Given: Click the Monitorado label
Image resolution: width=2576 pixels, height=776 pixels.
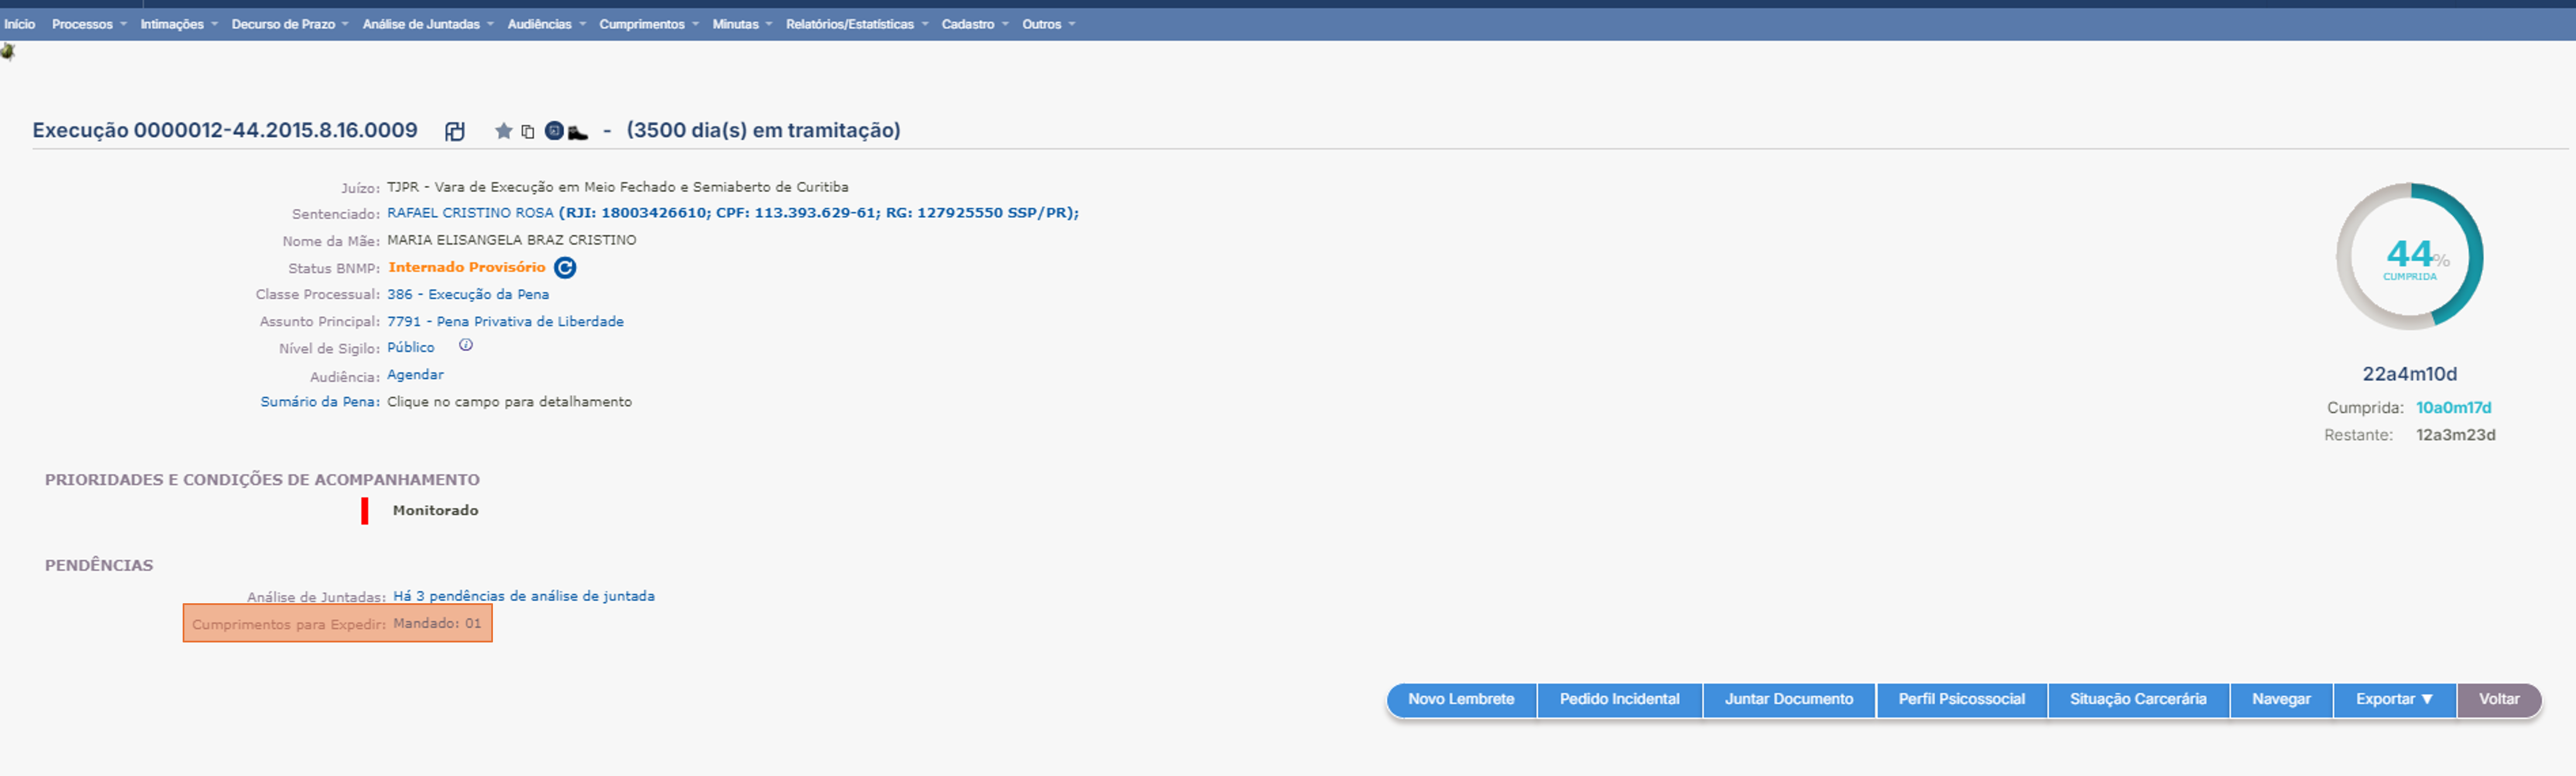Looking at the screenshot, I should [x=435, y=510].
